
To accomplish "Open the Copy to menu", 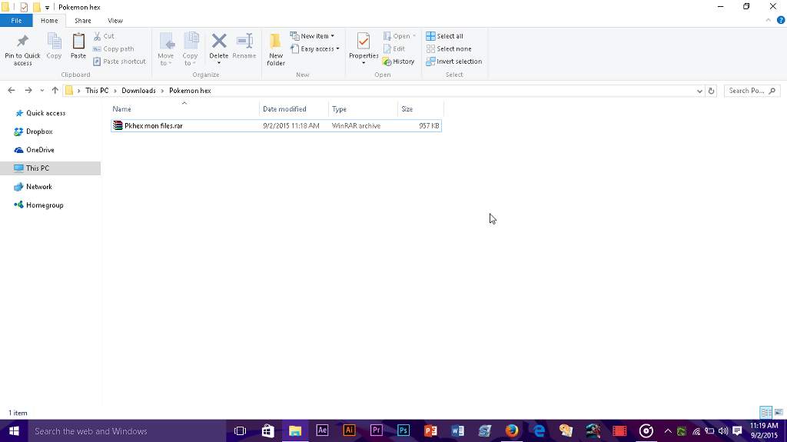I will [191, 49].
